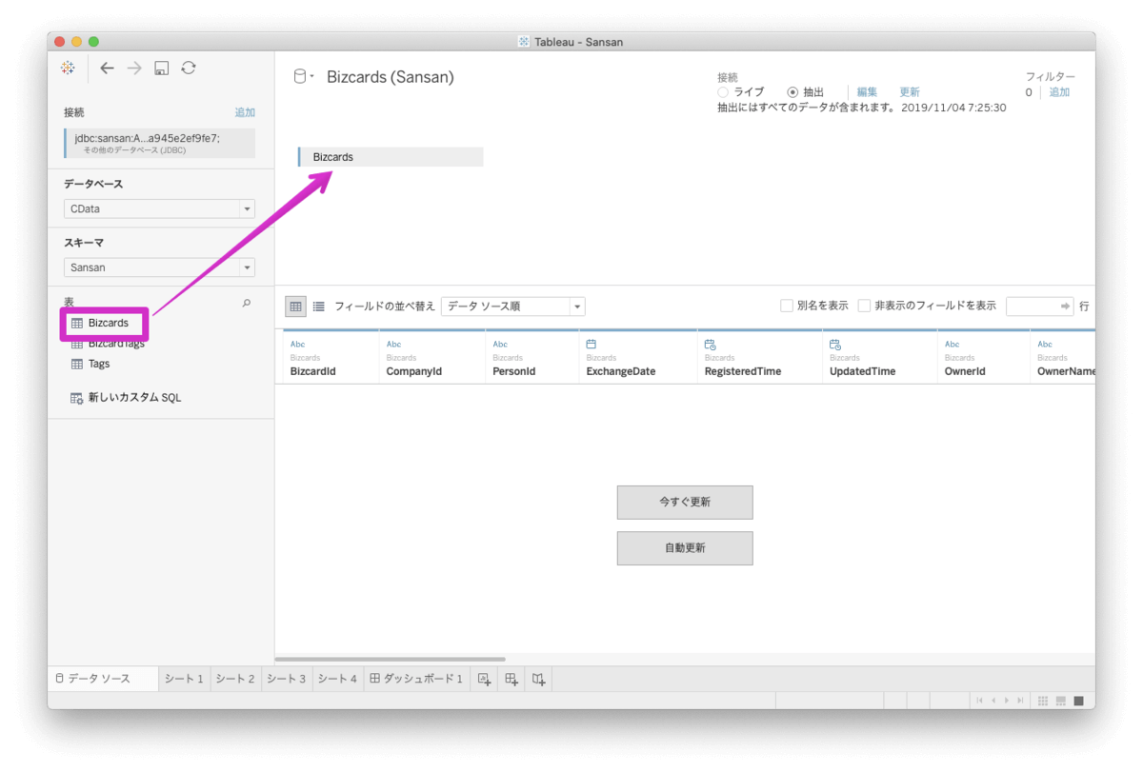1143x772 pixels.
Task: Click the search magnifier beside 表
Action: coord(247,303)
